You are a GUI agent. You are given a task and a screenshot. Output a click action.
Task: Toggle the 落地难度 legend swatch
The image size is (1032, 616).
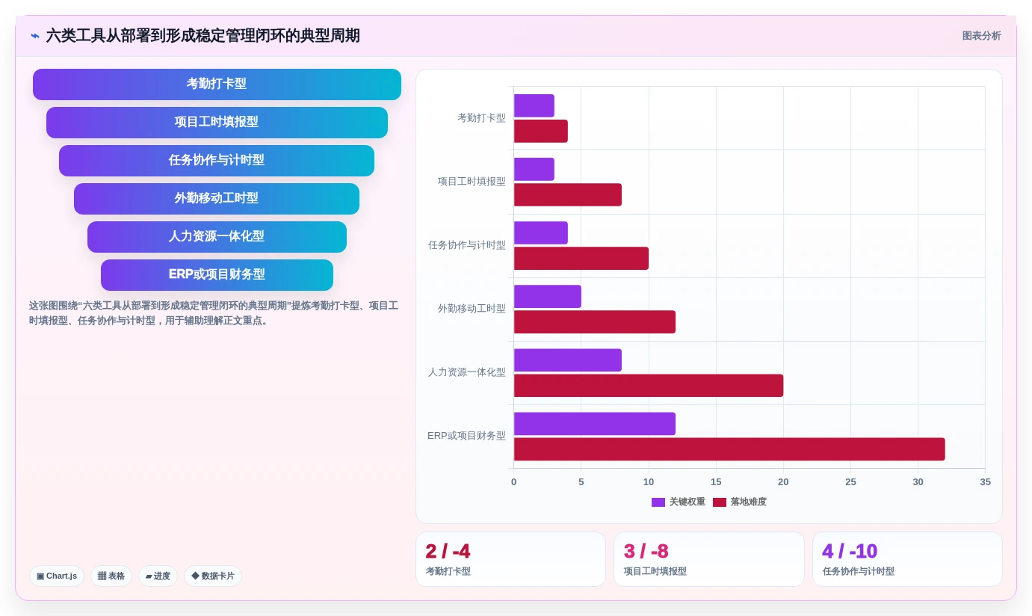click(x=720, y=502)
